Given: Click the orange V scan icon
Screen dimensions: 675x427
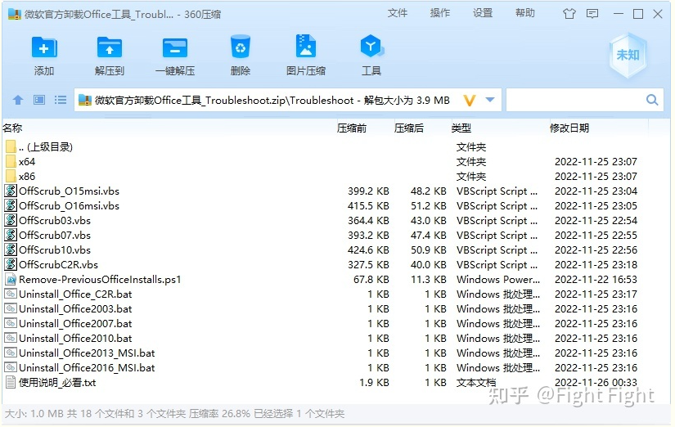Looking at the screenshot, I should point(470,101).
